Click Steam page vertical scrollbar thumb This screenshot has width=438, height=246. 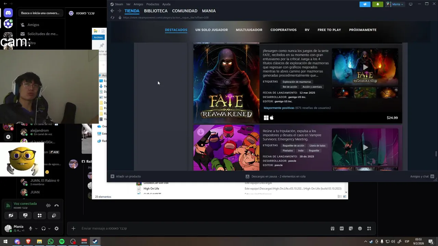pyautogui.click(x=436, y=154)
